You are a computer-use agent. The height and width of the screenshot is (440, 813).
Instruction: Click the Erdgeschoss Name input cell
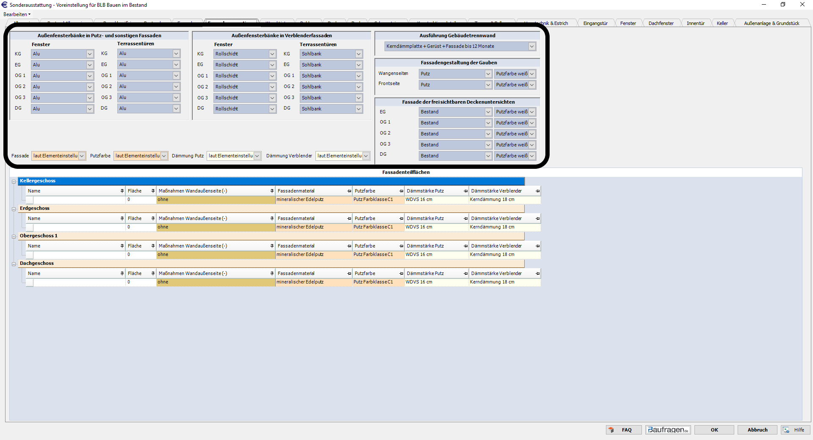[79, 227]
